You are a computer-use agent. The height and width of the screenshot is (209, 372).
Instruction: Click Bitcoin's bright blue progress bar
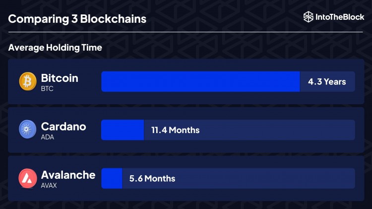pos(200,81)
